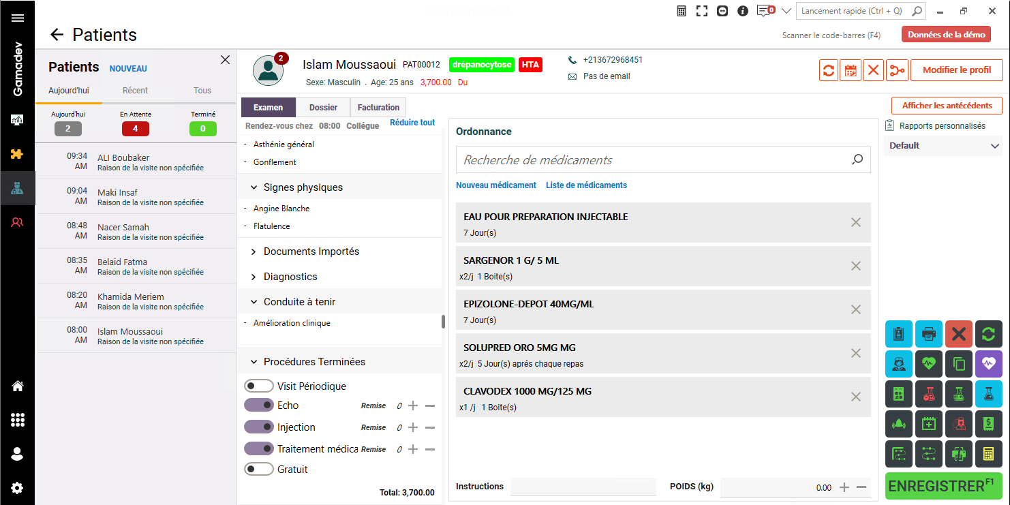Click the orange calendar icon in patient header

[x=851, y=70]
